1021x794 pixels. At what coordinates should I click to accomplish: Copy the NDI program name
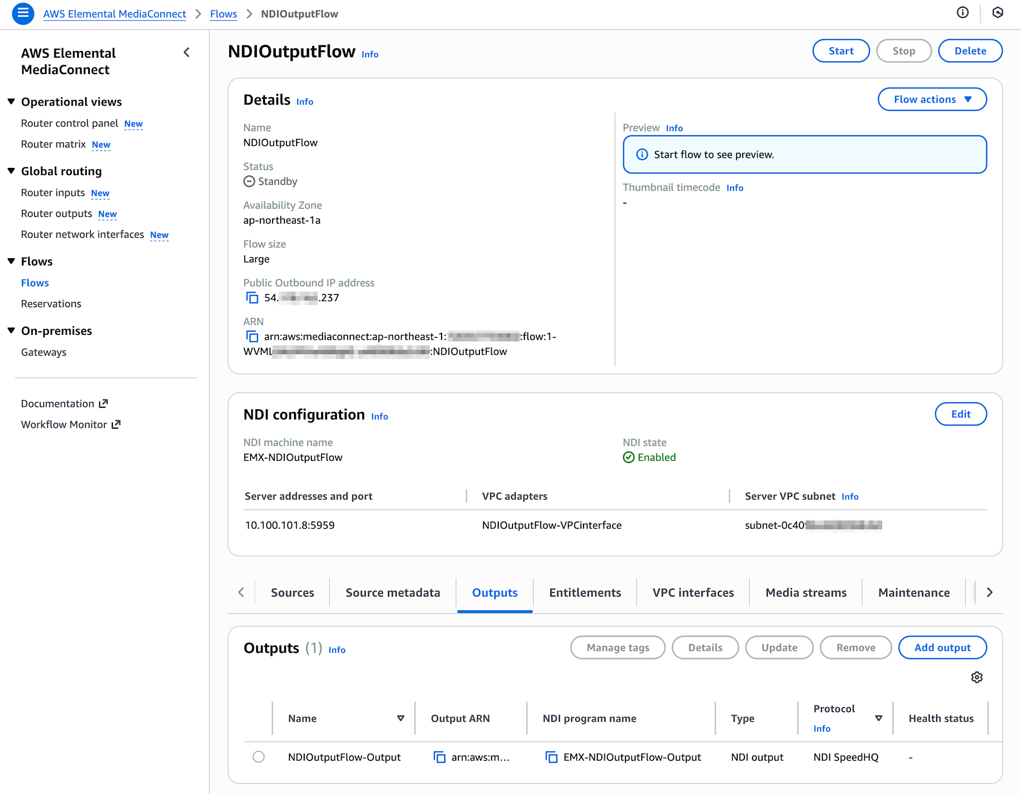coord(551,757)
